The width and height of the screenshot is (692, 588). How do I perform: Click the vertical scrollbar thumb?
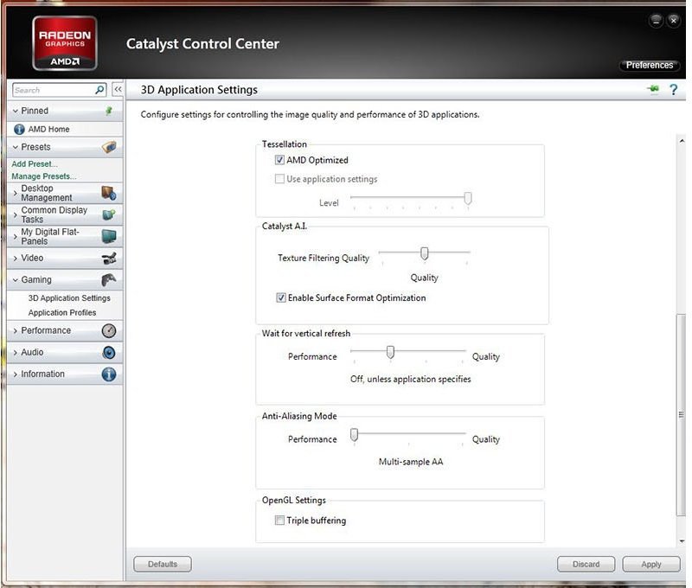682,415
